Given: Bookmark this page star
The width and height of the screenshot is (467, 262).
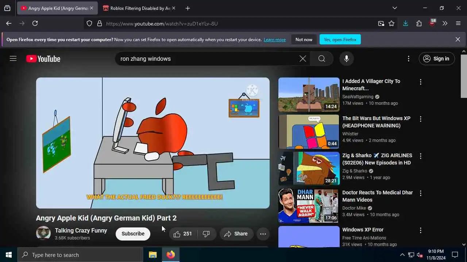Looking at the screenshot, I should pos(391,24).
